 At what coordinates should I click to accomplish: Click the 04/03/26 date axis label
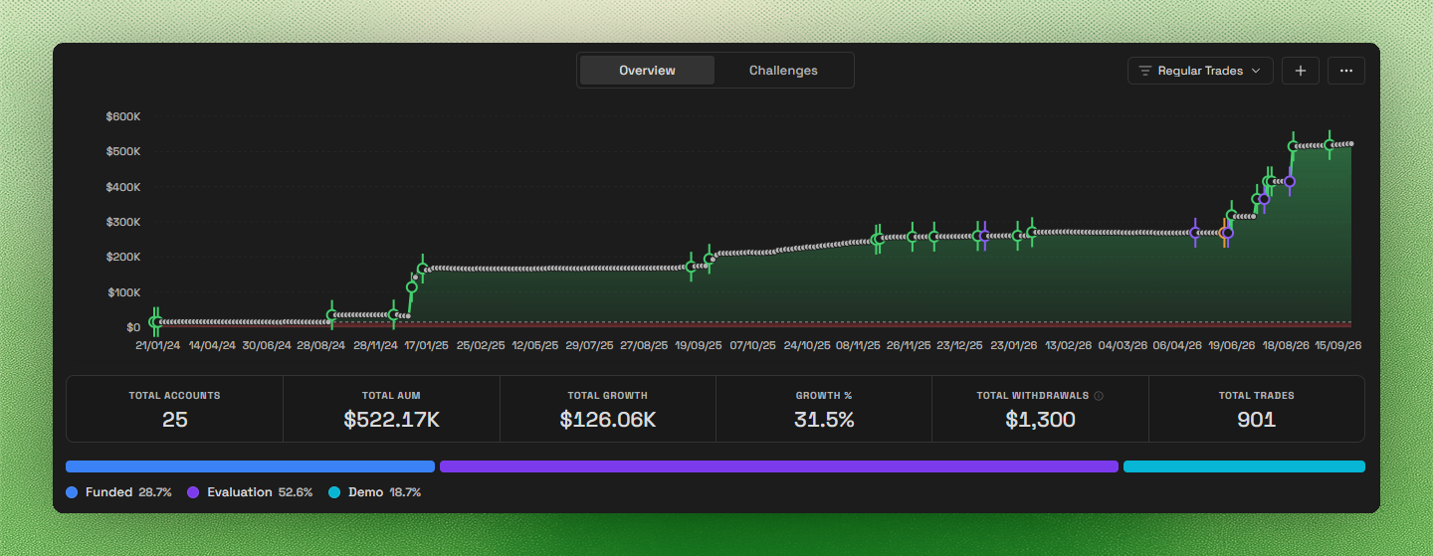coord(1123,346)
